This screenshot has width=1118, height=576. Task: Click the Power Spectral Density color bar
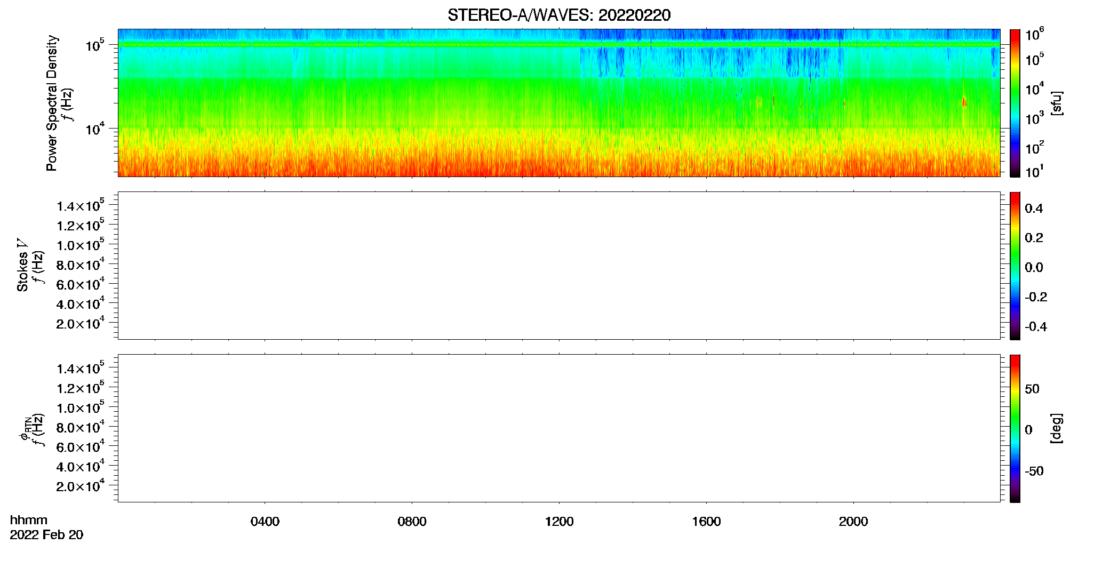[x=1015, y=103]
